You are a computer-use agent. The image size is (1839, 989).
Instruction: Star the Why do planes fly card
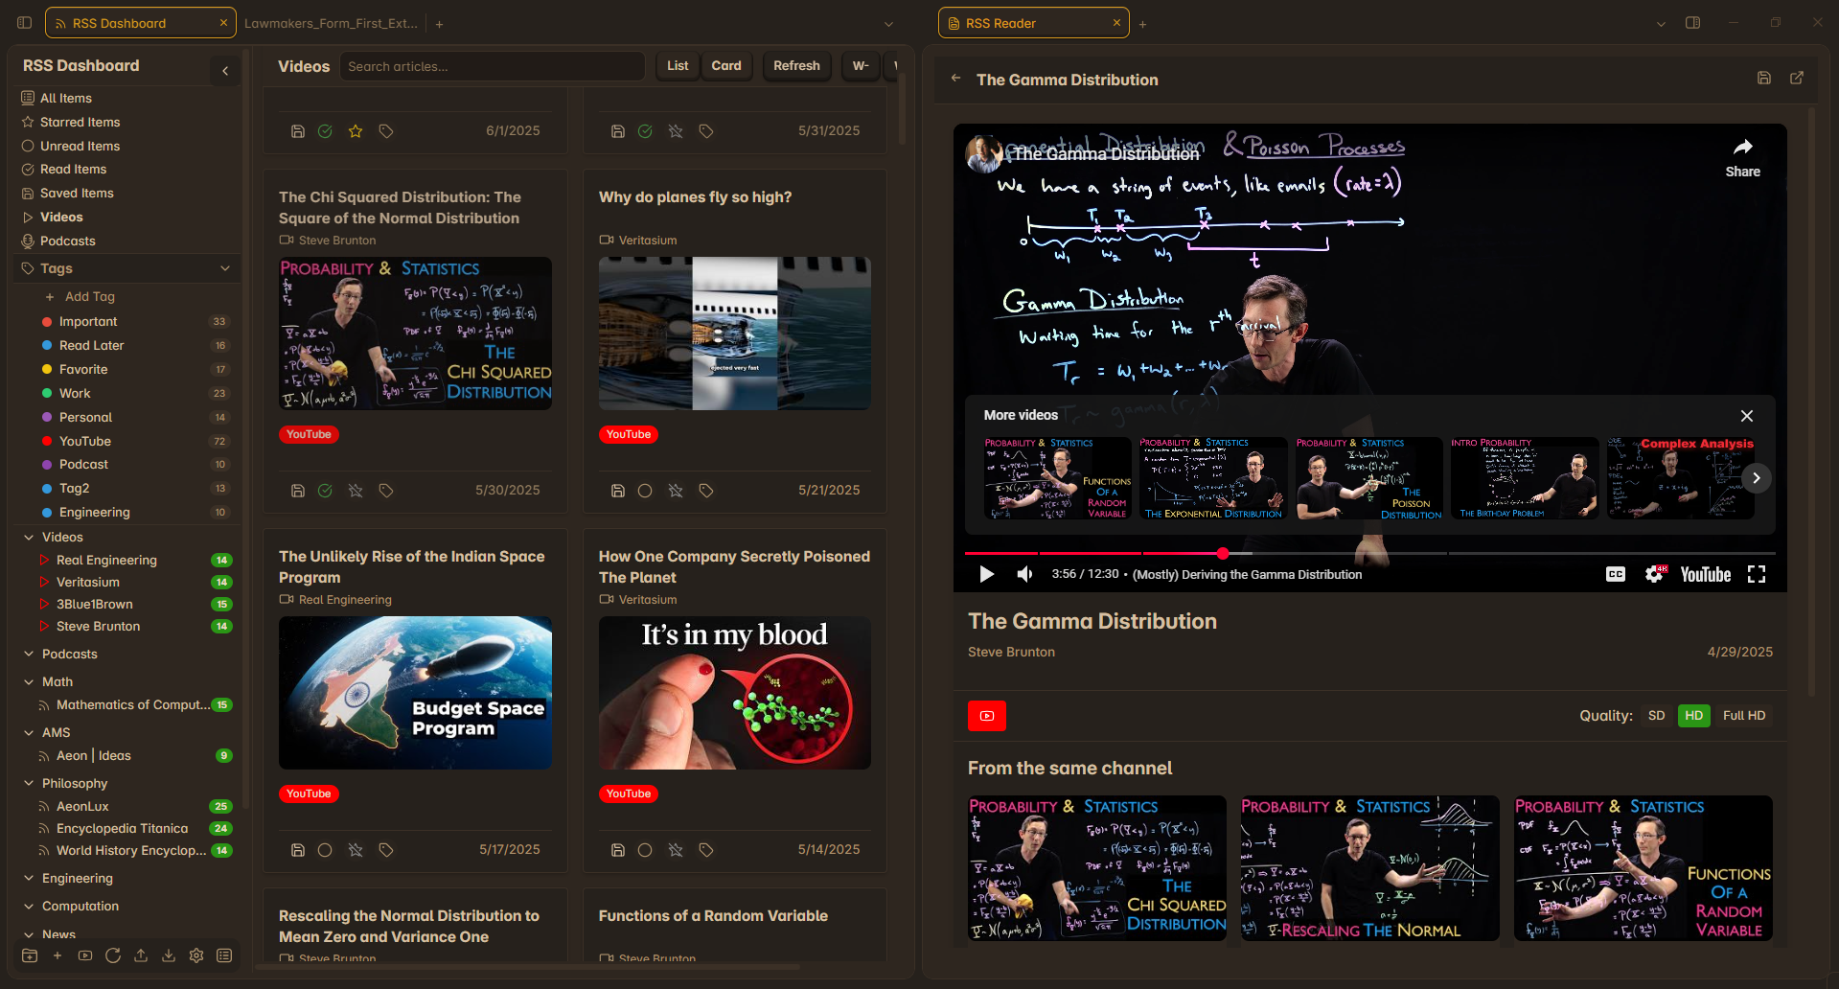pos(676,491)
